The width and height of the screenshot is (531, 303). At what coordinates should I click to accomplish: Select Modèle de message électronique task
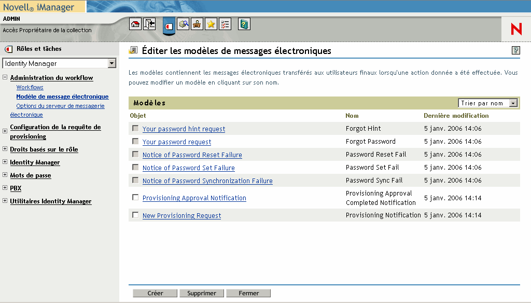(x=62, y=97)
